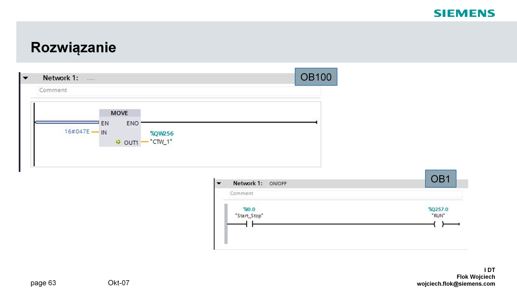
Task: Click the Rozwiązanie slide heading
Action: point(73,47)
